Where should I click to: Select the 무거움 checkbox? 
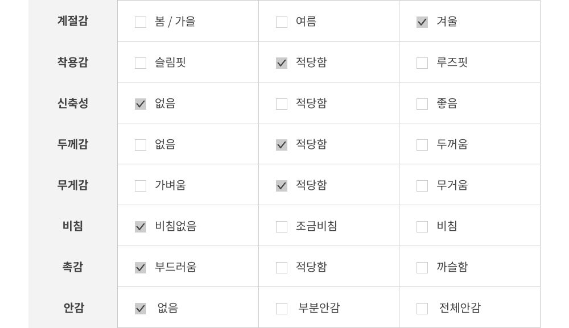[x=422, y=186]
